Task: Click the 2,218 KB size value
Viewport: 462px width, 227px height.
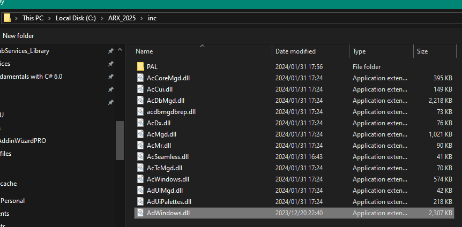Action: point(440,101)
